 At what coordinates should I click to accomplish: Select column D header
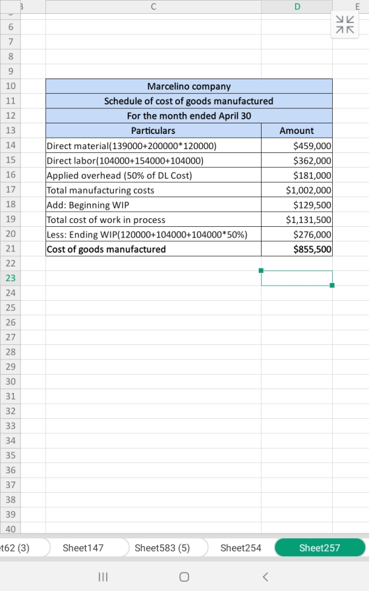pyautogui.click(x=297, y=7)
